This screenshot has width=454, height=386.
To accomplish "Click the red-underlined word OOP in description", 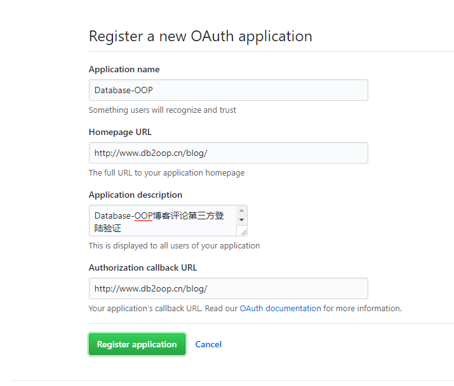I will [144, 216].
